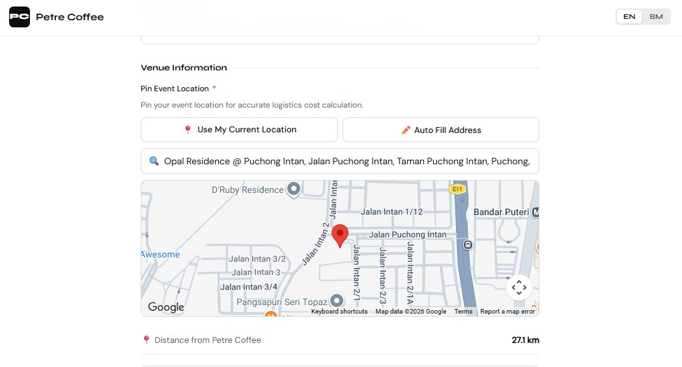Click the D'Ruby Residence map marker
The height and width of the screenshot is (367, 682).
tap(294, 190)
